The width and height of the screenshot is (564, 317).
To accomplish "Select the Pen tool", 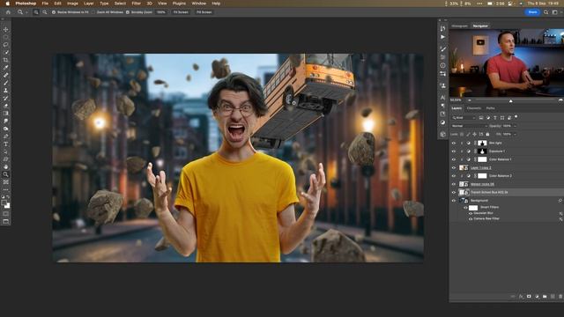I will 6,136.
